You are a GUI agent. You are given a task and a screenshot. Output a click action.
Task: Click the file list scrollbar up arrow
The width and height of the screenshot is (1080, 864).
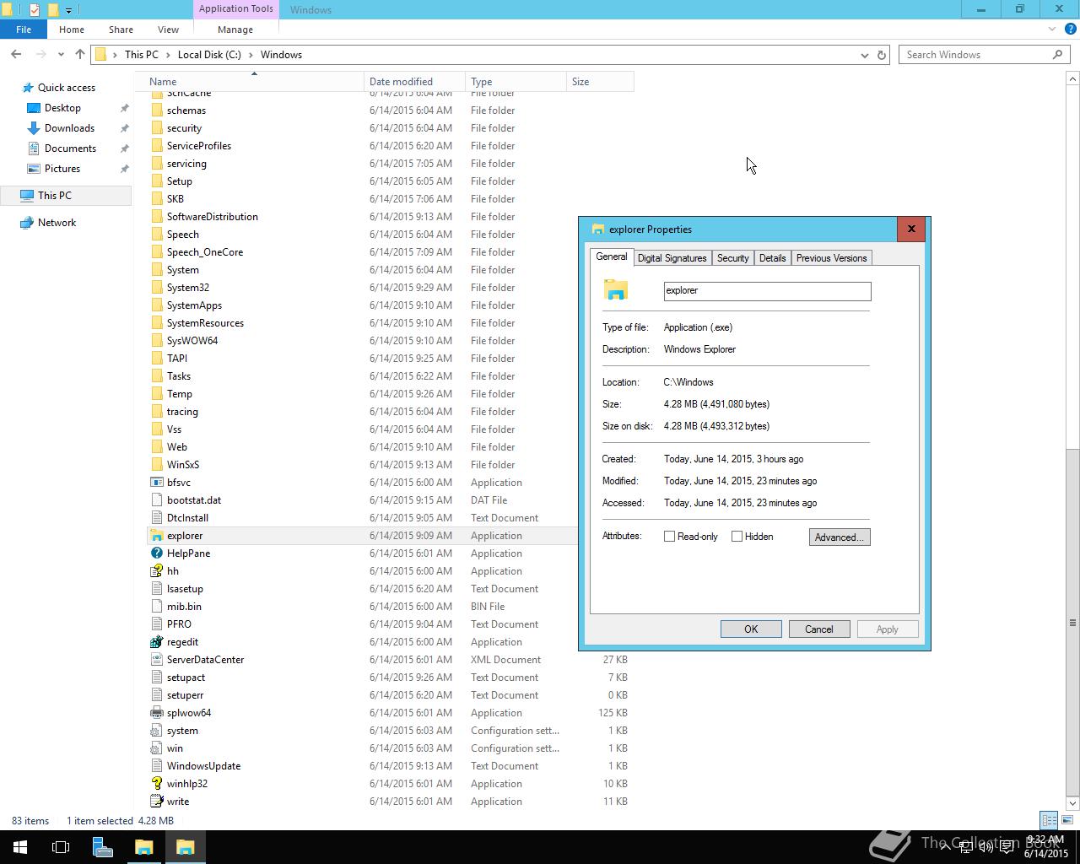point(1072,78)
